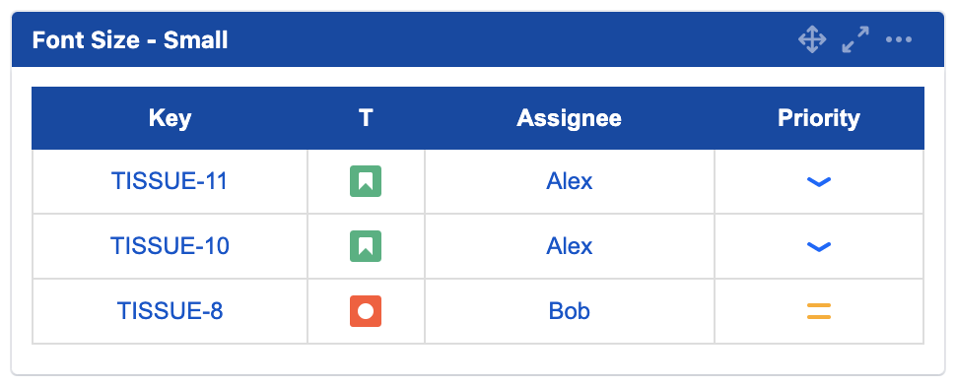Open assignee Bob's profile link

(570, 312)
